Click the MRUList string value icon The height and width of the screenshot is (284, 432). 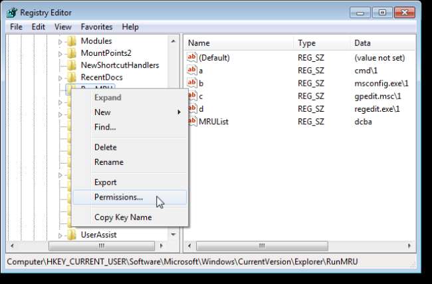192,121
